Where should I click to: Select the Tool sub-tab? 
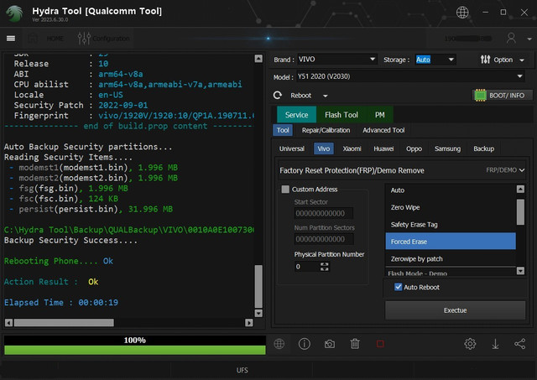[283, 130]
